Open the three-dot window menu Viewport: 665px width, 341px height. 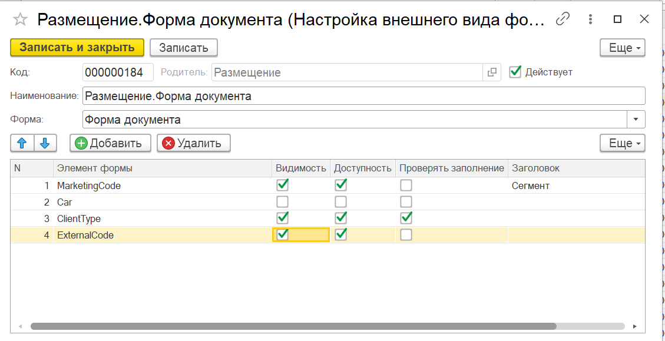(590, 19)
